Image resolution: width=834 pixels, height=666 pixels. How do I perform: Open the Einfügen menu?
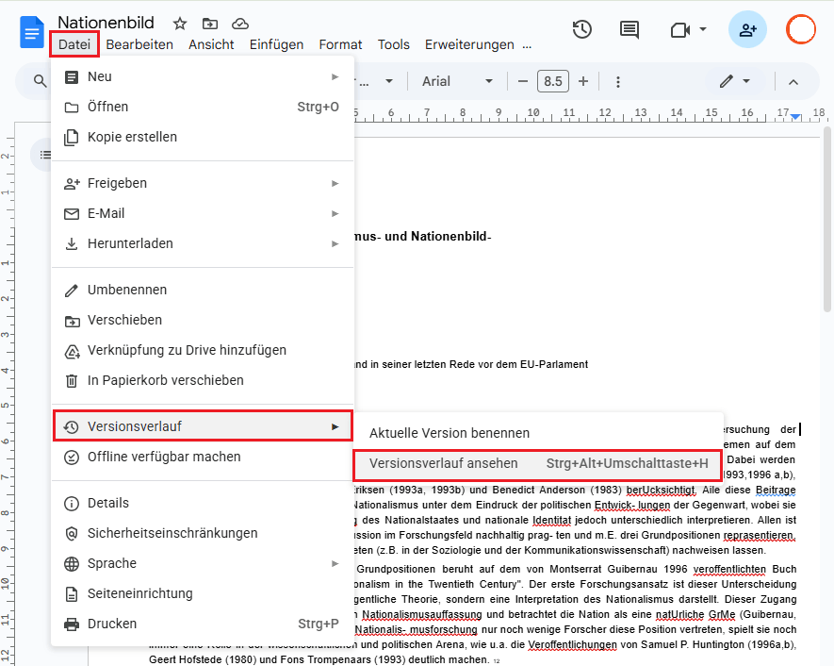276,44
